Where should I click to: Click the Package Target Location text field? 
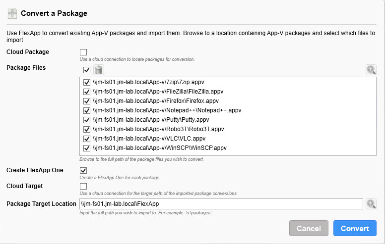coord(221,203)
